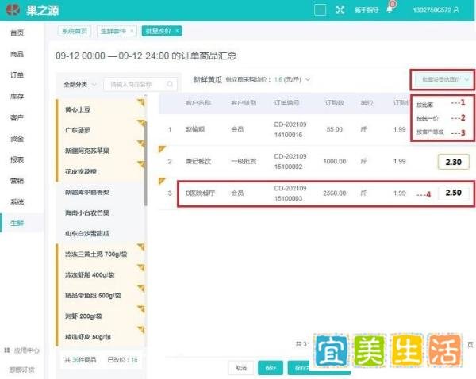Toggle fullscreen with the expand-arrows icon

tap(340, 10)
